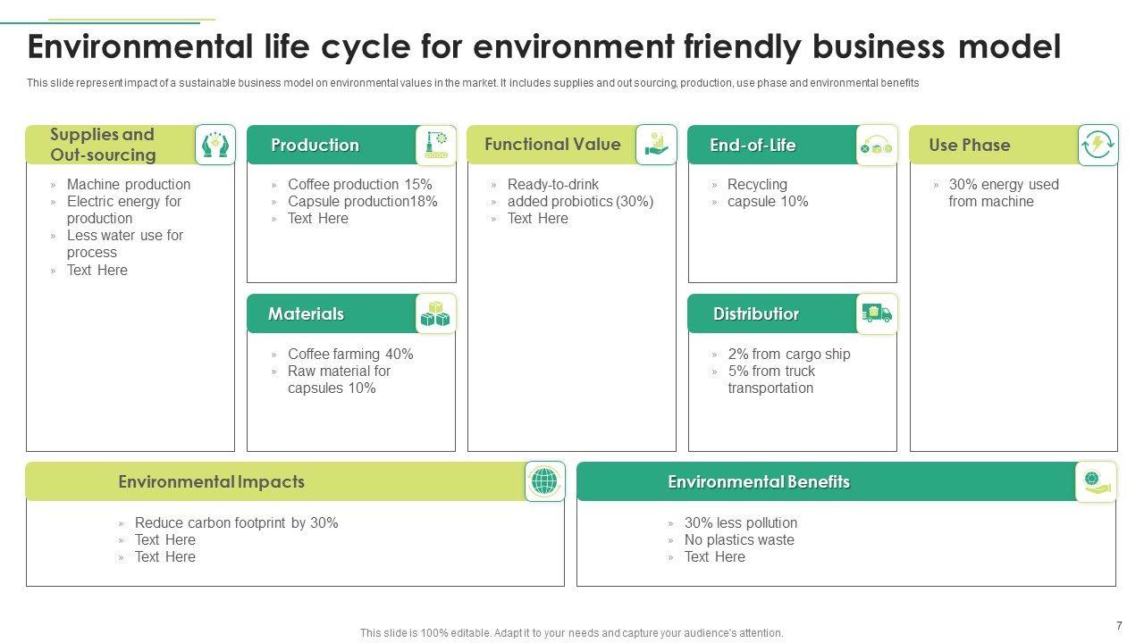
Task: Click the 'added probiotics (30%)' bullet
Action: [x=581, y=201]
